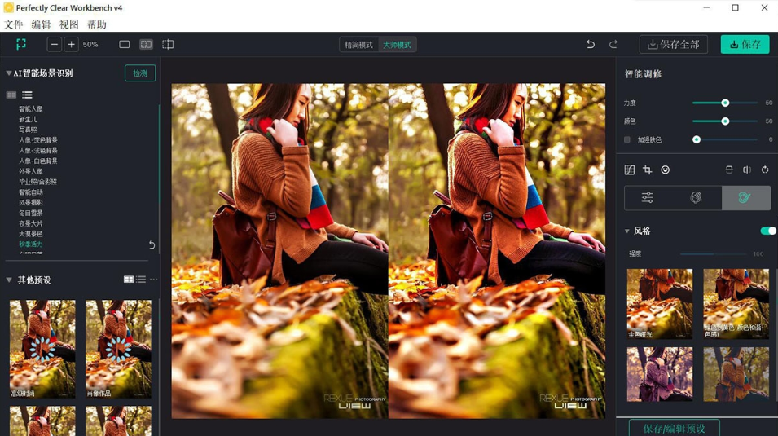Open the adjustment sliders tab
Viewport: 778px width, 436px height.
coord(648,198)
